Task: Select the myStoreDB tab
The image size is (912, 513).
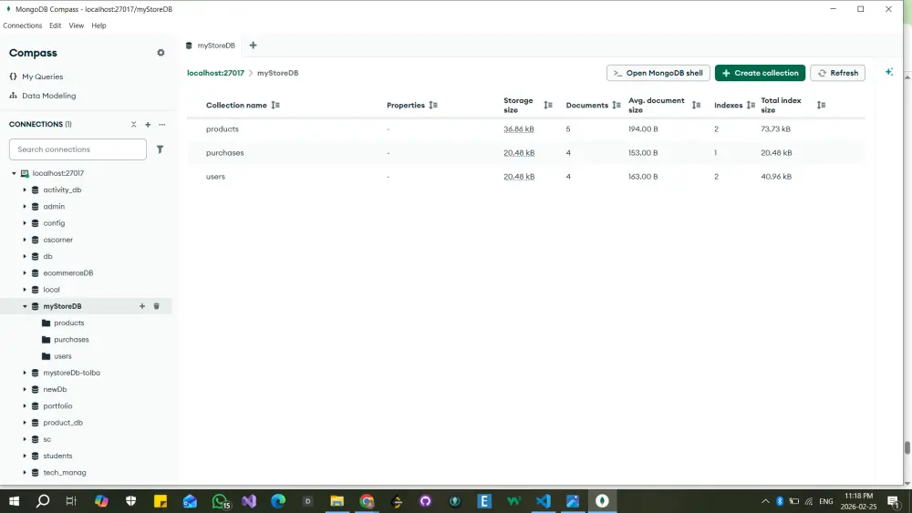Action: click(x=211, y=46)
